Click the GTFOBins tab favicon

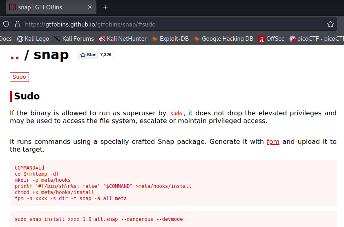pyautogui.click(x=13, y=7)
